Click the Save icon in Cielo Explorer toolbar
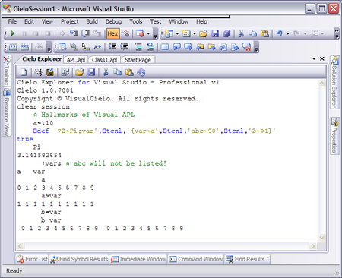The height and width of the screenshot is (278, 342). 91,72
